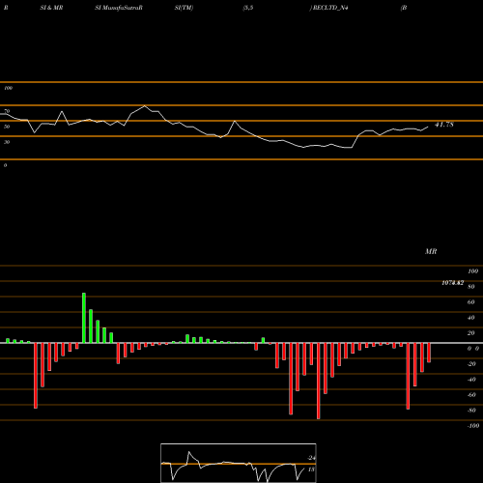Click the 1074.82 value label

tap(452, 283)
